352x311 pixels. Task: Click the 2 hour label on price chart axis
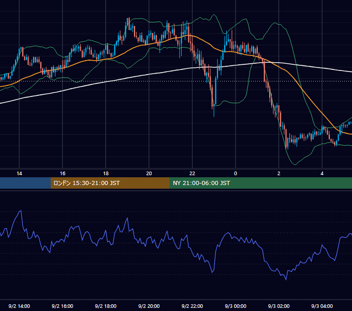point(278,174)
